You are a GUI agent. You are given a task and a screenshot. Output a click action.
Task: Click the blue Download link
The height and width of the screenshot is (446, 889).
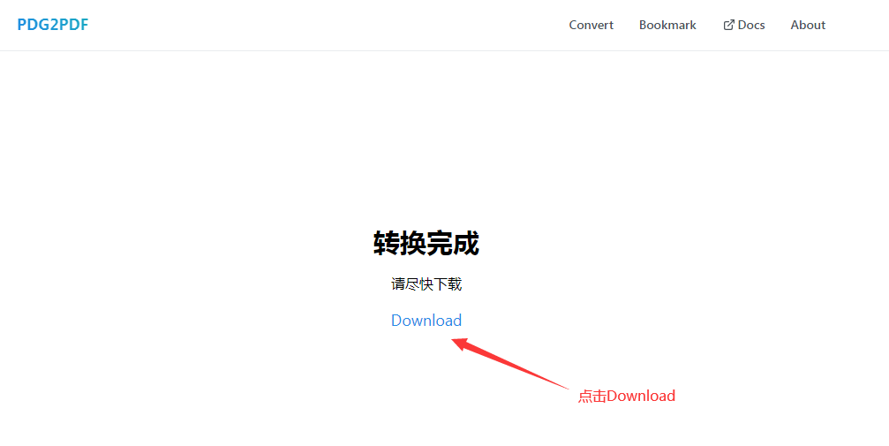426,321
